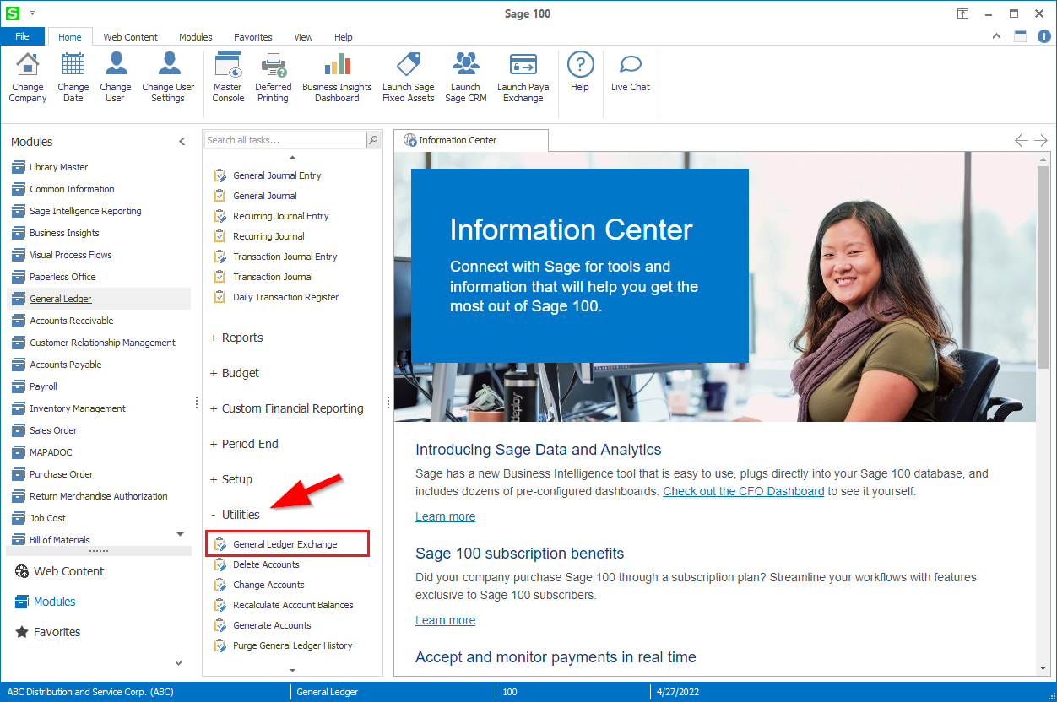Click the task list scroll-up arrow
Screen dimensions: 1057x702
pyautogui.click(x=293, y=157)
